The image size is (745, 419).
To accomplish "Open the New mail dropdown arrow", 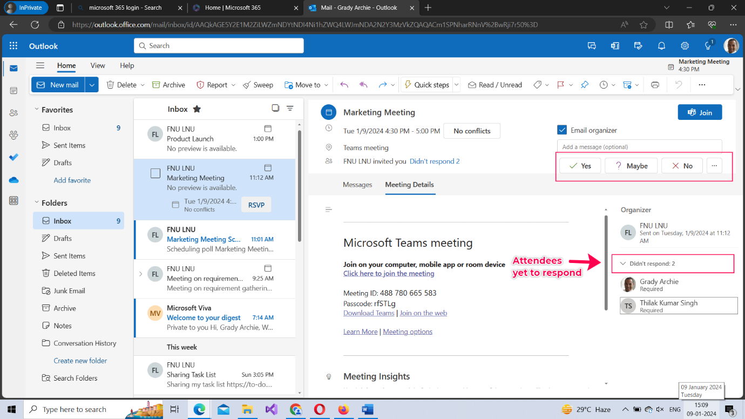I will tap(92, 85).
